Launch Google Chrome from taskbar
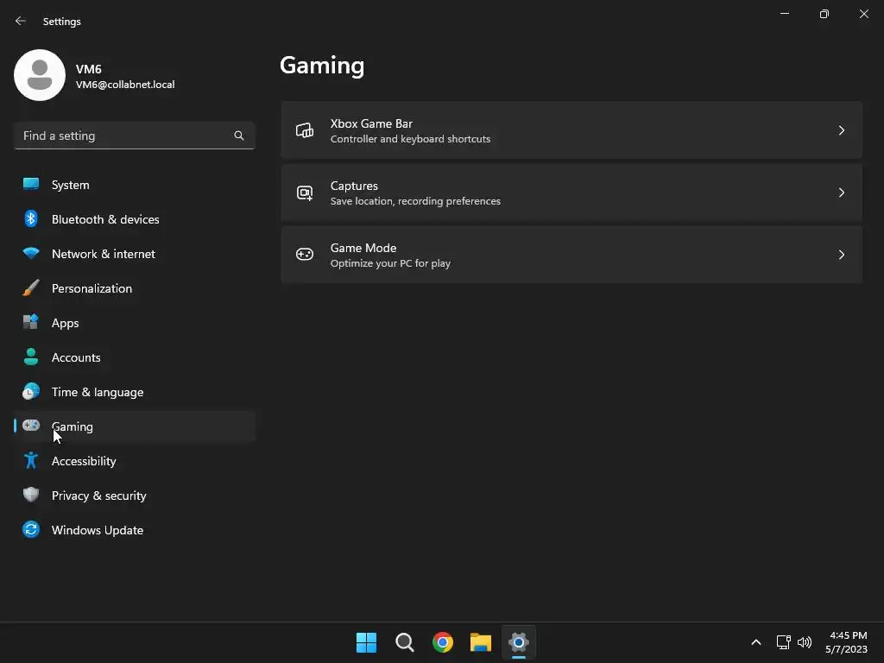This screenshot has height=663, width=884. (443, 642)
